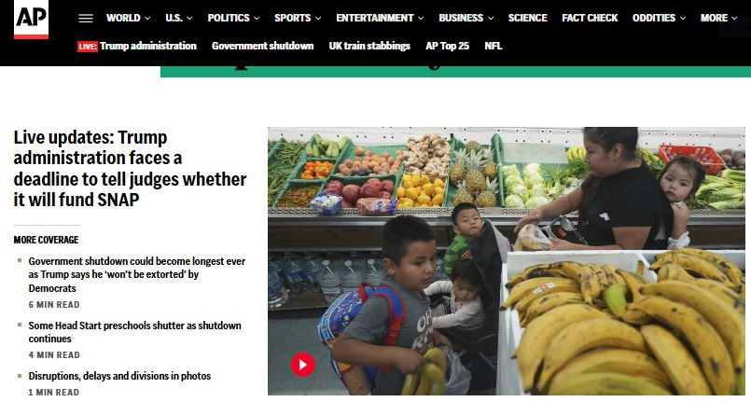
Task: Open the Live updates SNAP headline
Action: [x=130, y=168]
